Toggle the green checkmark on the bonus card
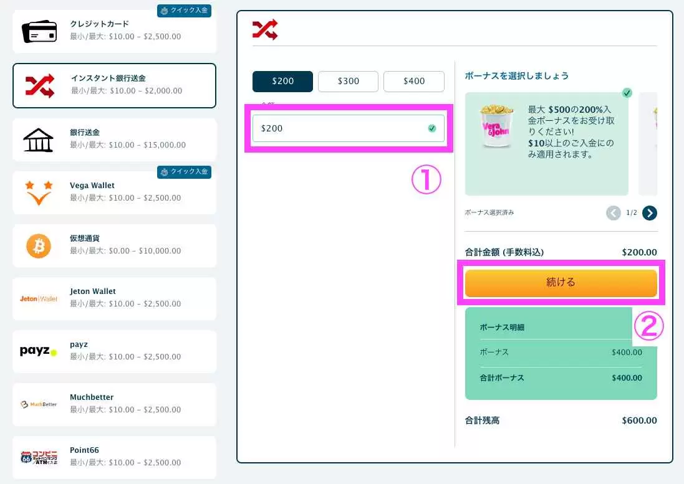The image size is (684, 484). 627,93
